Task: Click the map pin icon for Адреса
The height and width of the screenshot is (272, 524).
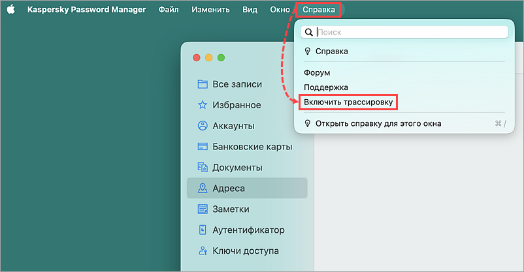Action: pos(203,188)
